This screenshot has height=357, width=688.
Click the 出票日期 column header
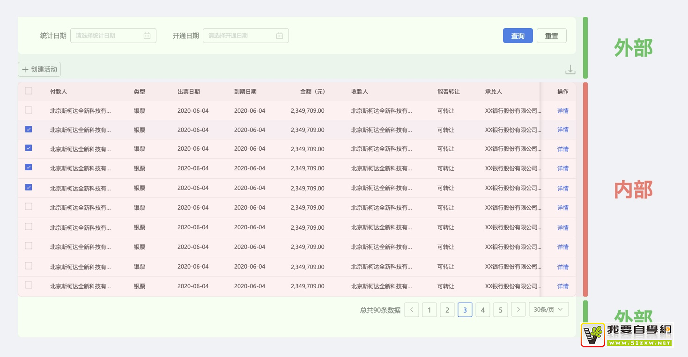click(x=189, y=92)
